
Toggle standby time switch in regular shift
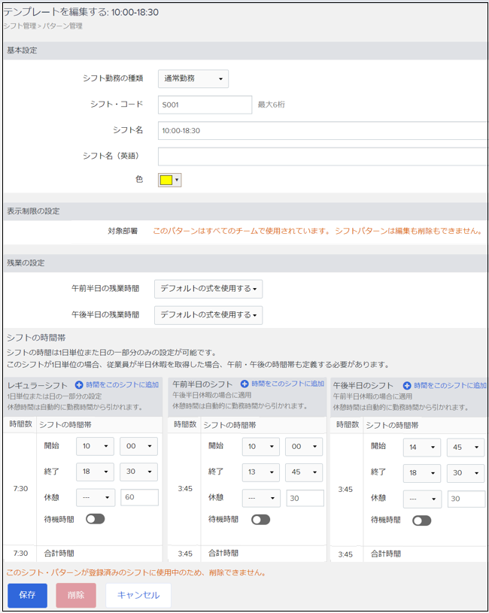point(96,519)
